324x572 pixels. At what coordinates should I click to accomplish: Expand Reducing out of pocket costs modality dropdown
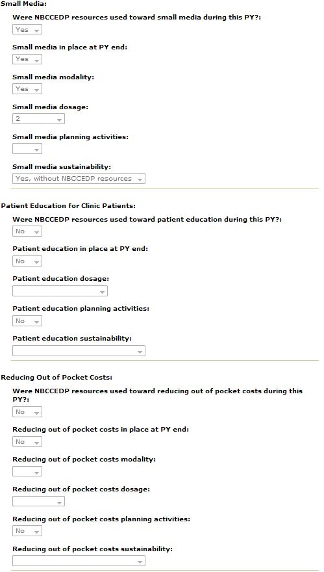coord(27,471)
